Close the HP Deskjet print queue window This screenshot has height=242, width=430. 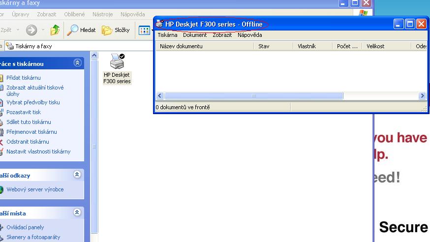click(x=421, y=24)
